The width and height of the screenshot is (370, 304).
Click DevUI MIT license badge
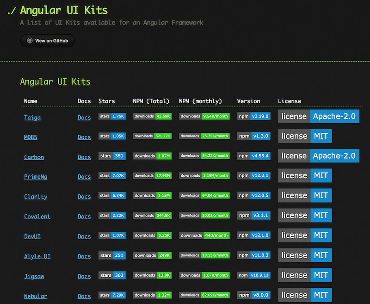pyautogui.click(x=305, y=236)
